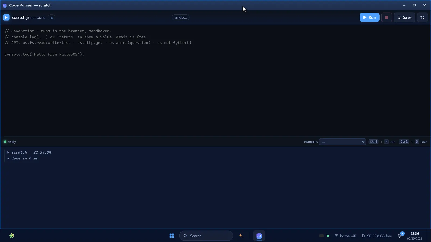Minimize the Code Runner window
Screen dimensions: 431x242
[404, 5]
